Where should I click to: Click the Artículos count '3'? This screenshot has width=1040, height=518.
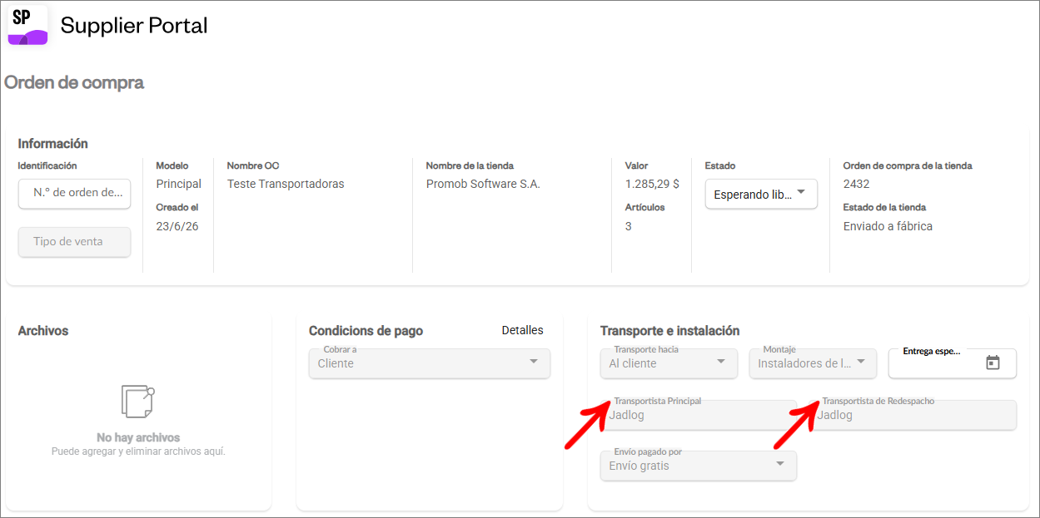click(629, 226)
